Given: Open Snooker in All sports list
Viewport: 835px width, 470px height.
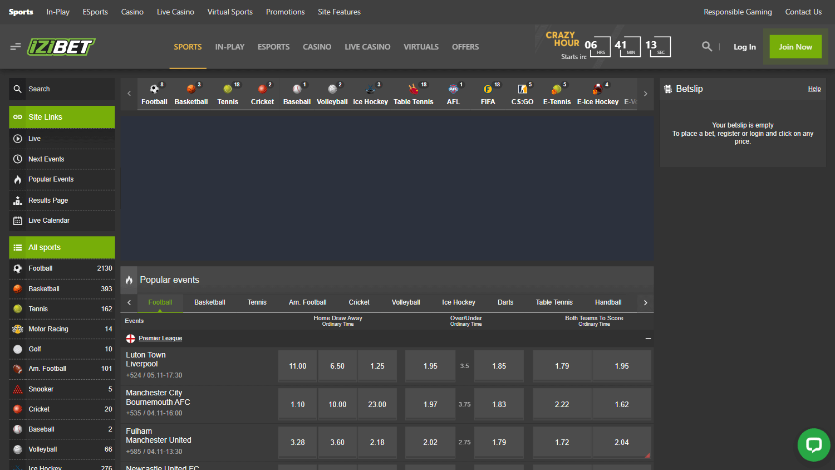Looking at the screenshot, I should coord(62,389).
